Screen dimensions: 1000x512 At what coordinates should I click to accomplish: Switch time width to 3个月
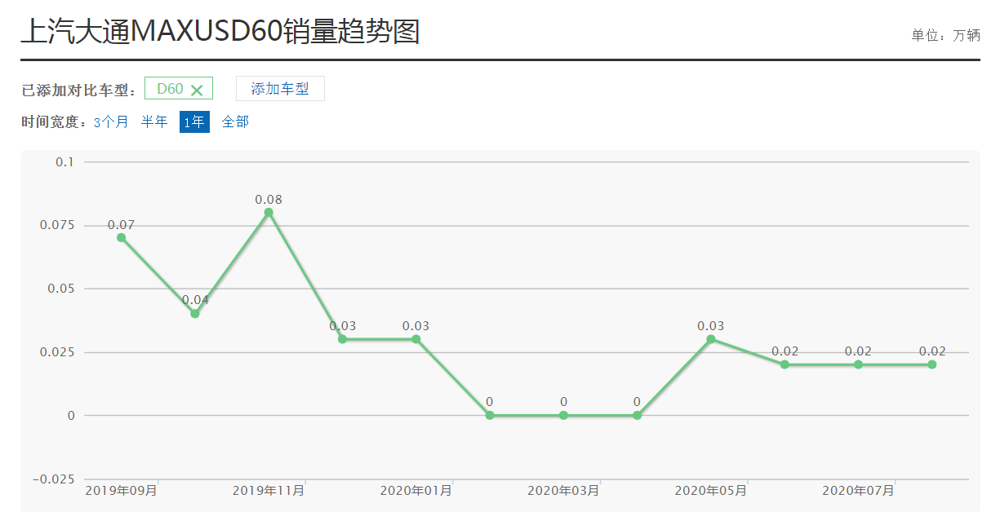point(111,122)
